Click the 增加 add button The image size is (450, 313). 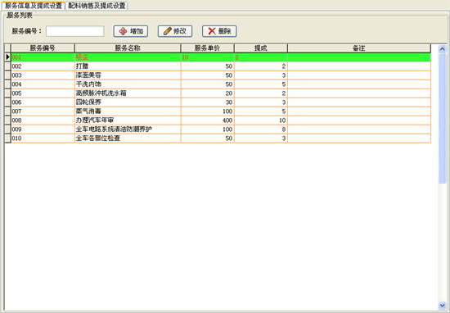click(131, 31)
